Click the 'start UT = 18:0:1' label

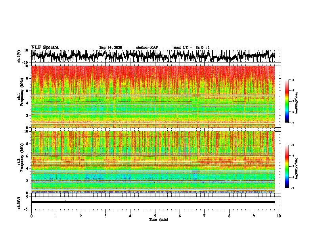(x=191, y=47)
